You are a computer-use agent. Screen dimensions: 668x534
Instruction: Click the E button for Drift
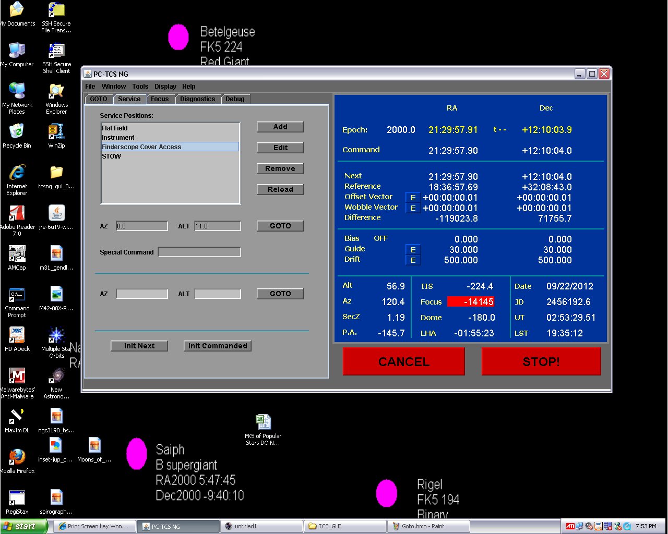[x=413, y=260]
